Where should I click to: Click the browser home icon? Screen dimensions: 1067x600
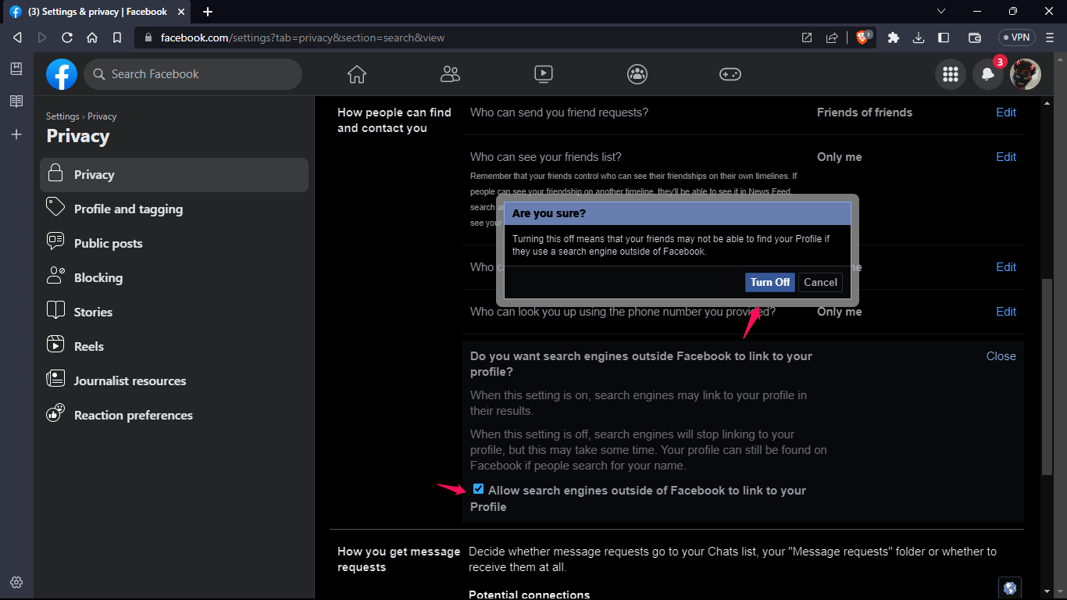[x=92, y=37]
